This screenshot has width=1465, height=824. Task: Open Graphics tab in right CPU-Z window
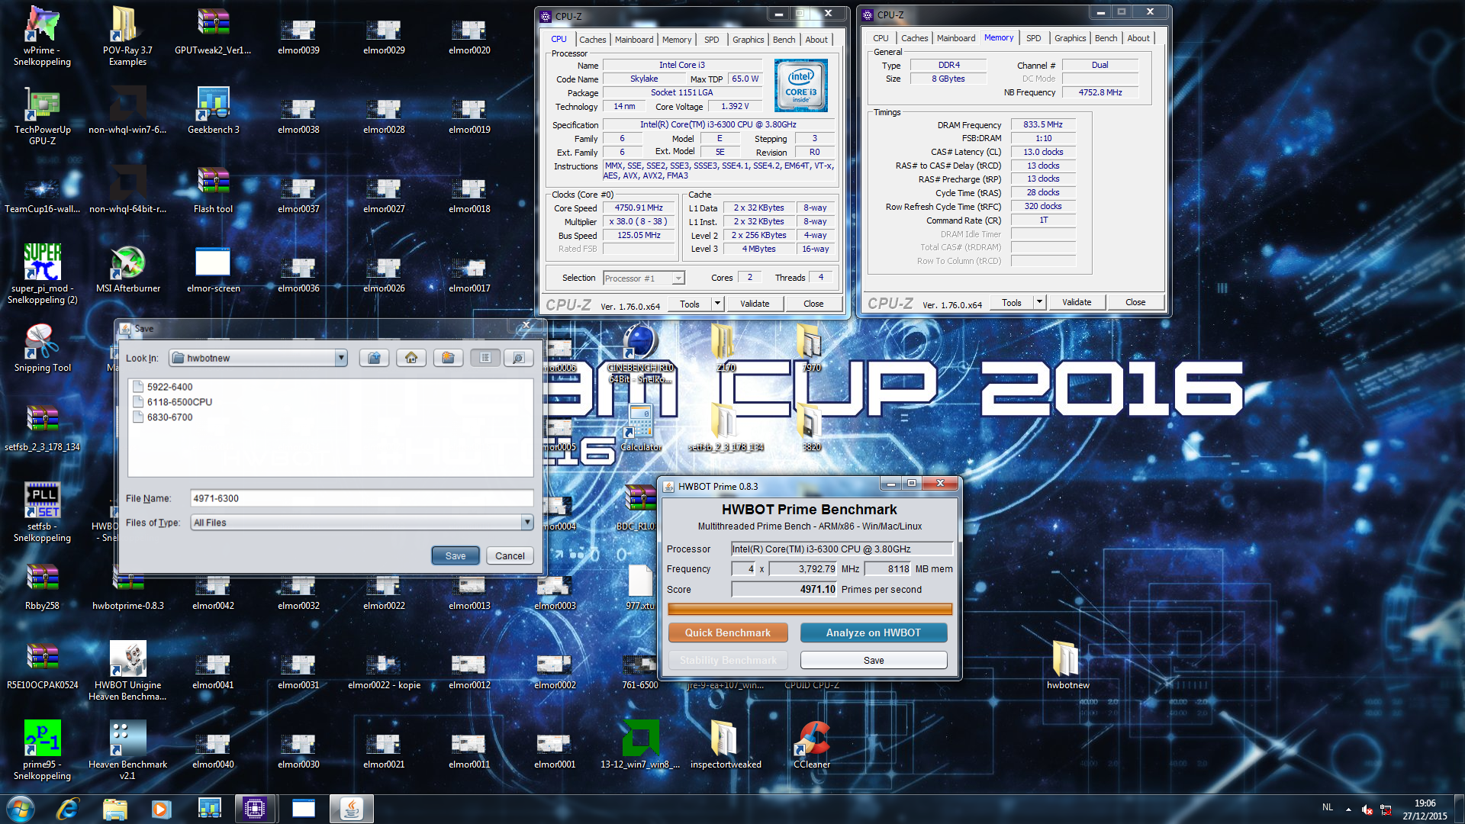1070,38
